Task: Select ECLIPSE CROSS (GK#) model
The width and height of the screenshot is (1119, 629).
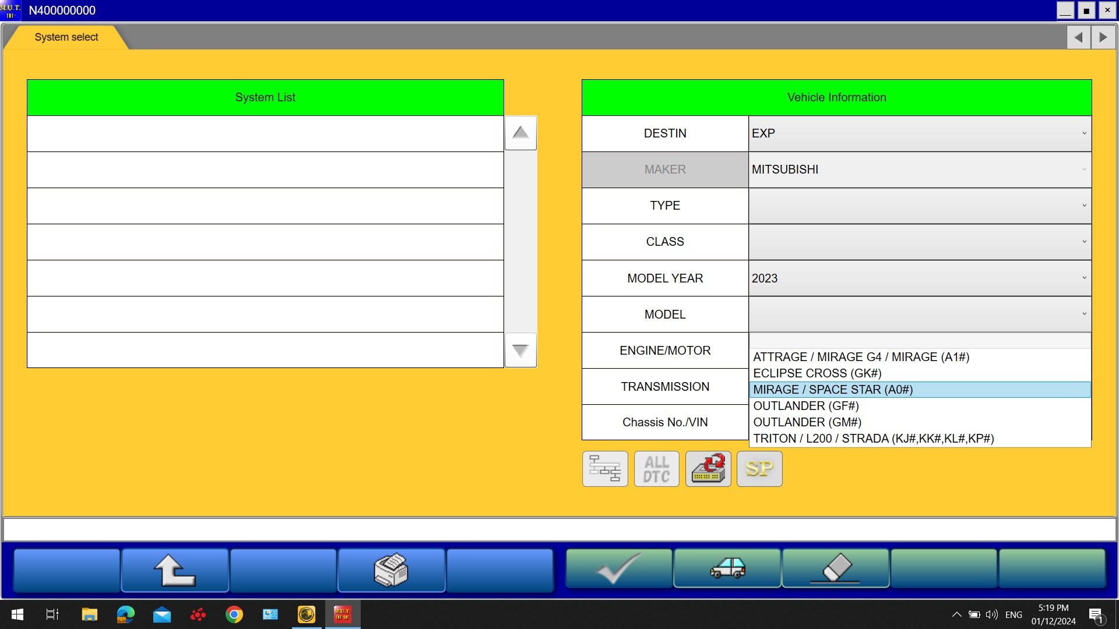Action: 920,373
